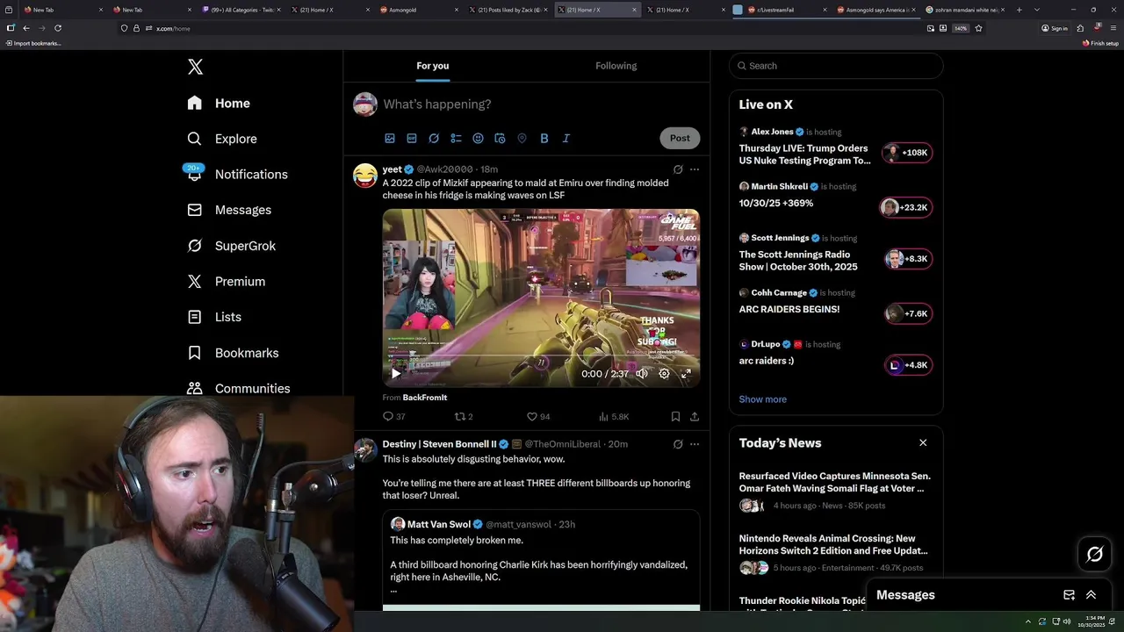
Task: Open Bookmarks in left navigation
Action: (233, 353)
